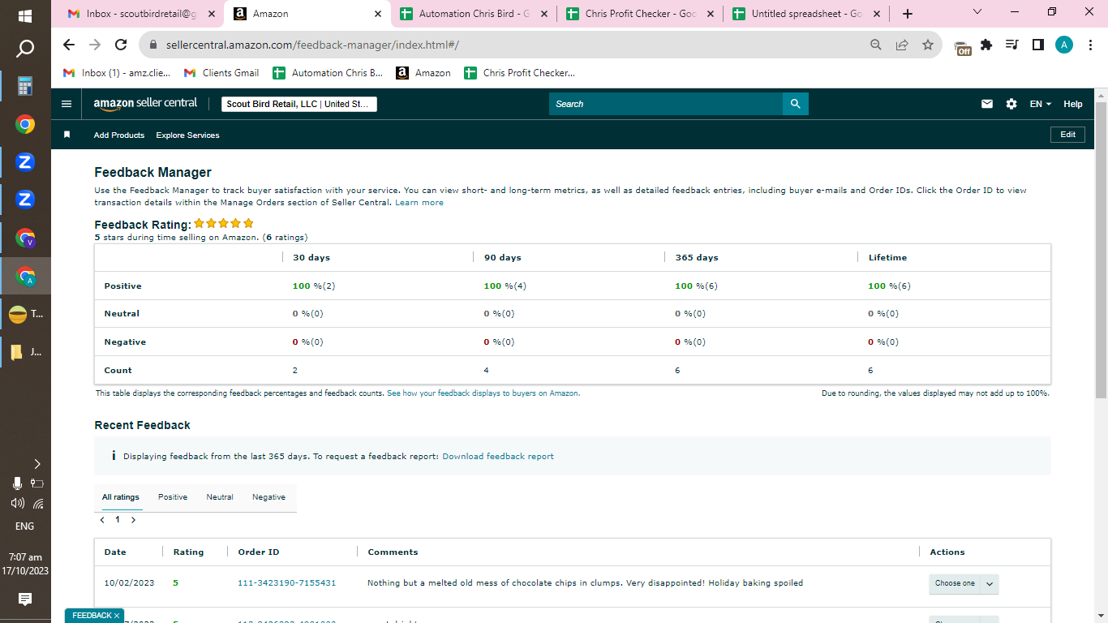Open the taskbar notification center icon

point(25,599)
